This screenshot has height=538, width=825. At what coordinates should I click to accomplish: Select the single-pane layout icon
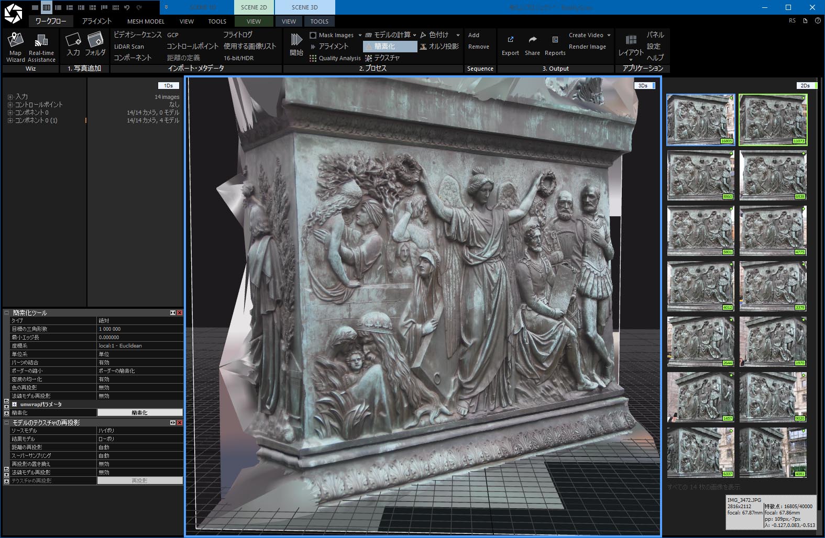[x=35, y=8]
